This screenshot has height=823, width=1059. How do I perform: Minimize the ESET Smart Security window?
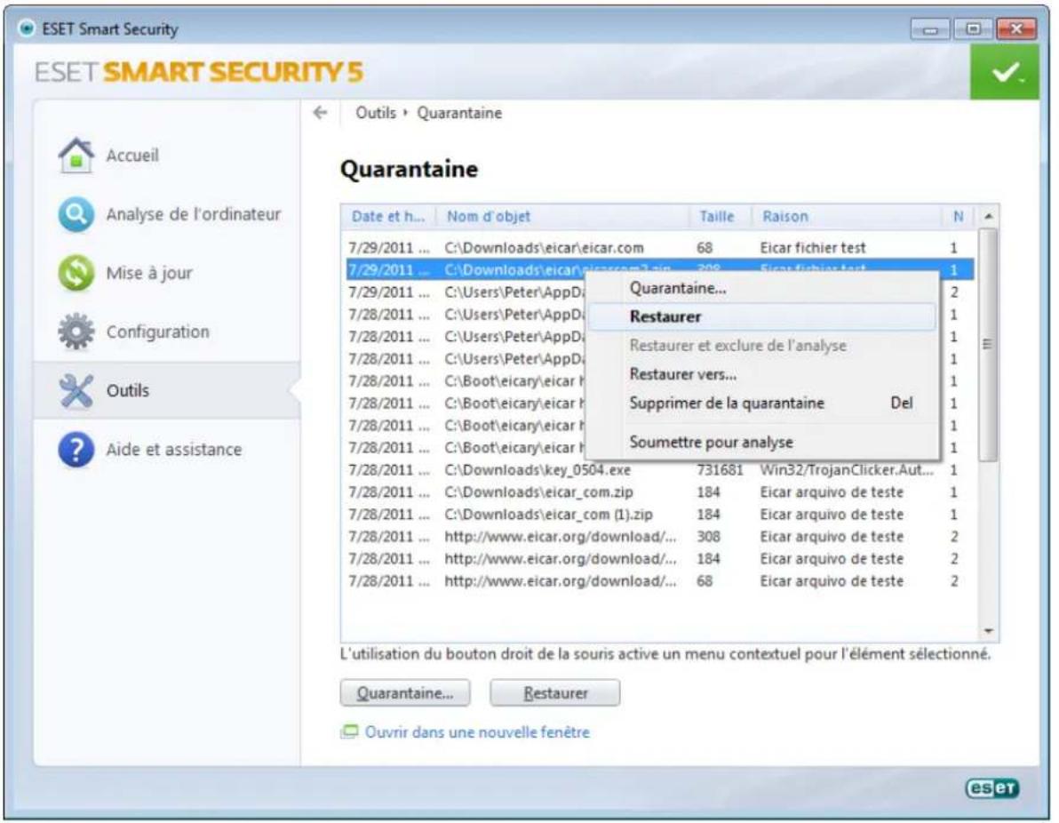pos(930,29)
